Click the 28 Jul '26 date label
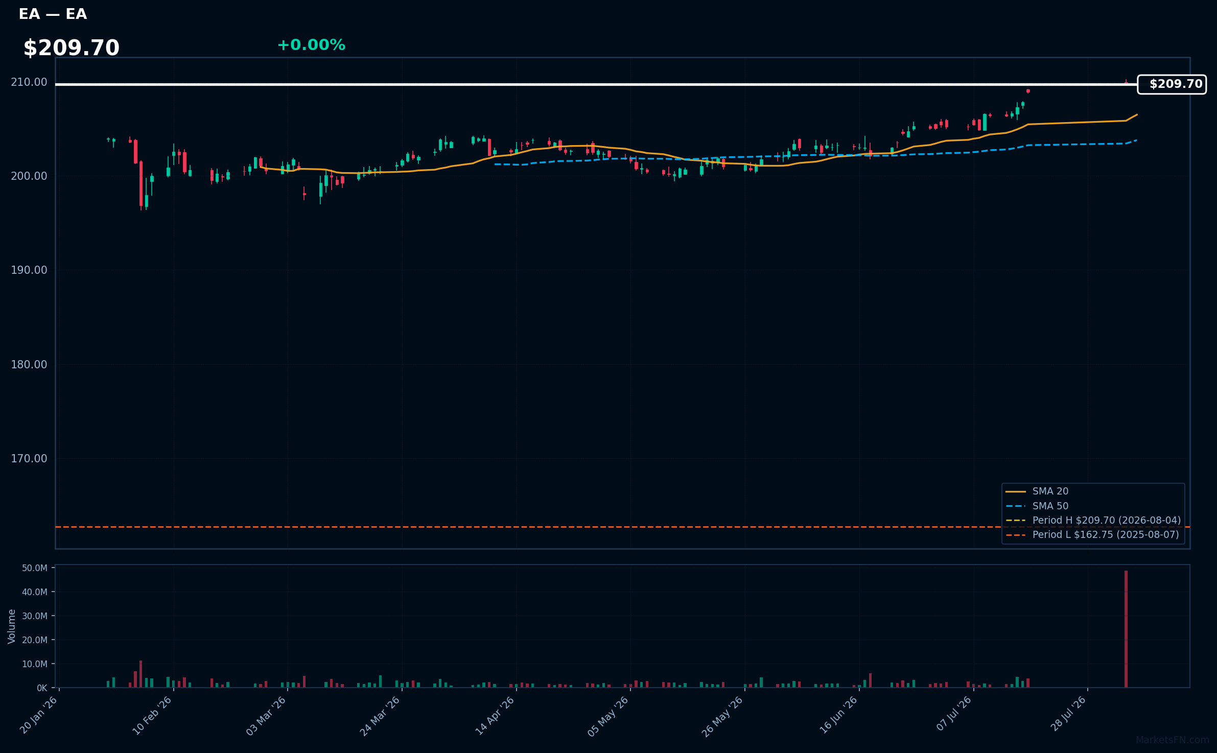Image resolution: width=1217 pixels, height=753 pixels. point(1068,713)
